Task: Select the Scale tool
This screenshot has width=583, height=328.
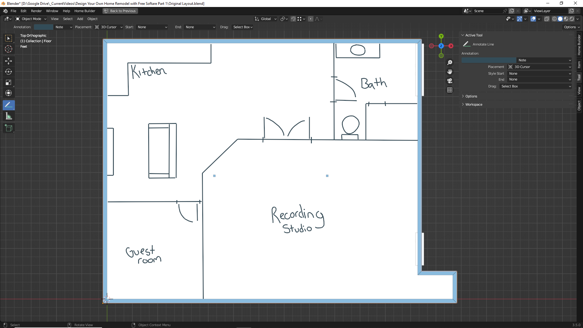Action: tap(9, 82)
